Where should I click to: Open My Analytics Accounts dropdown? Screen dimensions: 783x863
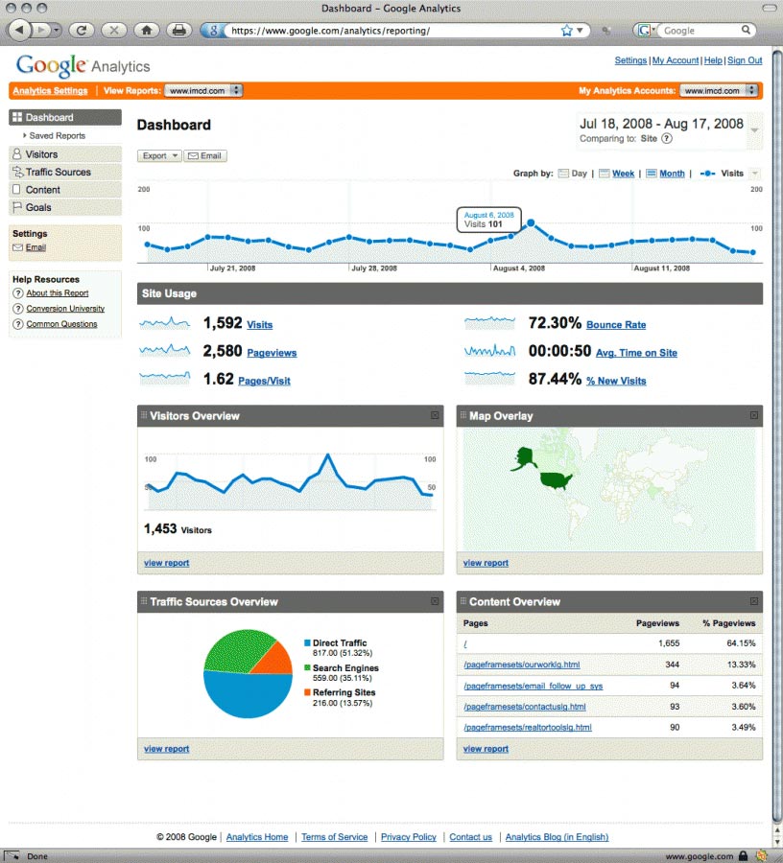(719, 91)
